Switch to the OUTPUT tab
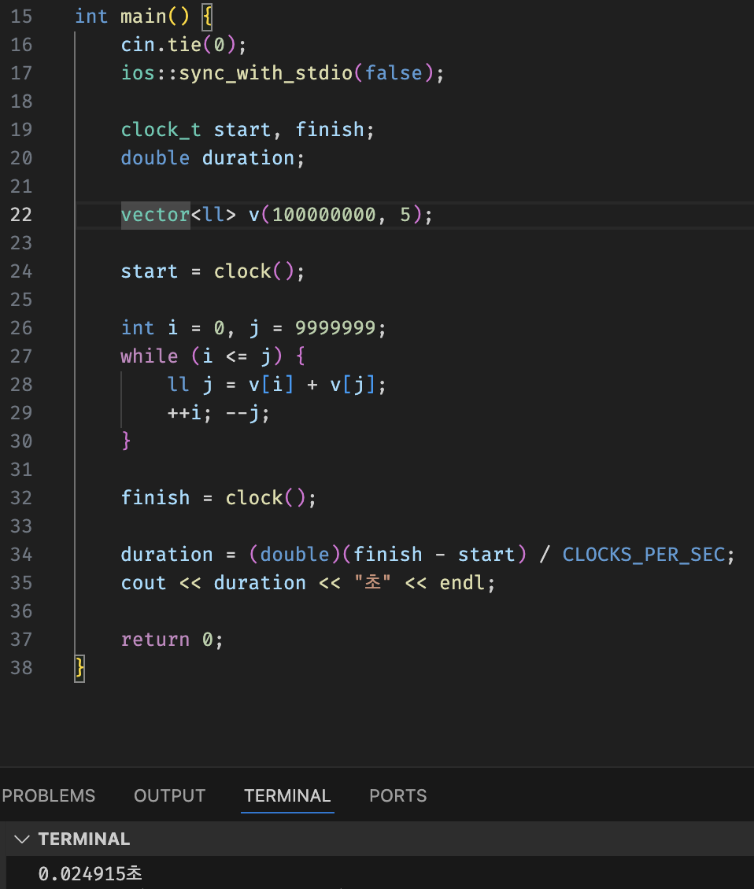The width and height of the screenshot is (754, 889). pyautogui.click(x=170, y=795)
